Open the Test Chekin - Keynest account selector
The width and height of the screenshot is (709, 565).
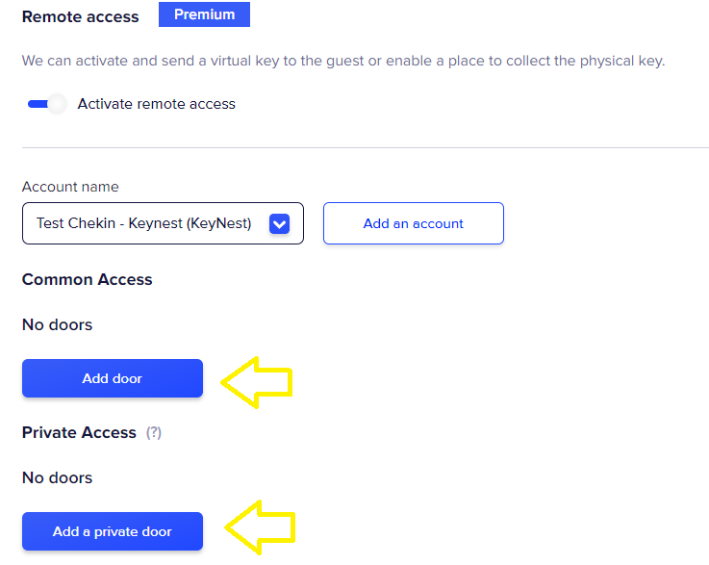coord(144,223)
